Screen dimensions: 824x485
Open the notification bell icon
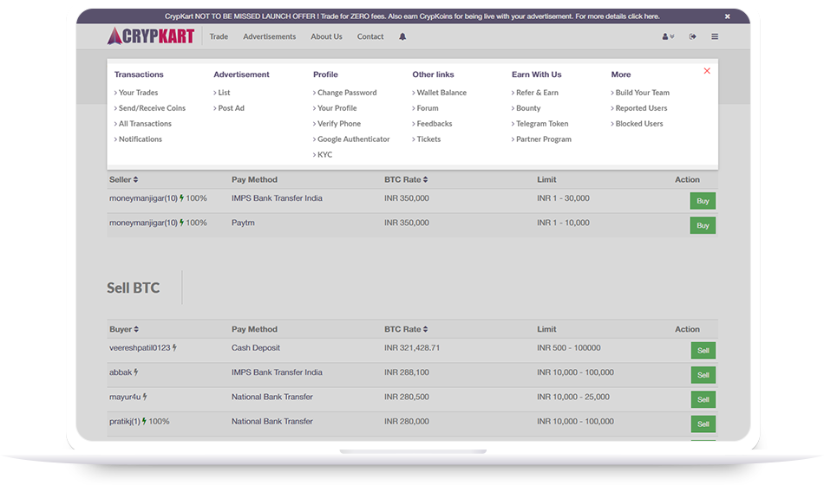(x=402, y=37)
